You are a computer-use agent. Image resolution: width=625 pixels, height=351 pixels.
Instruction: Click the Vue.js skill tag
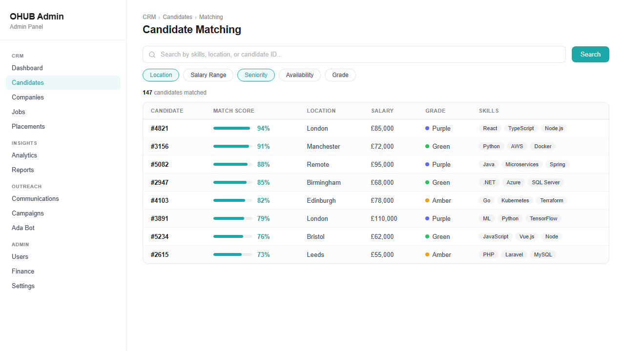[527, 237]
